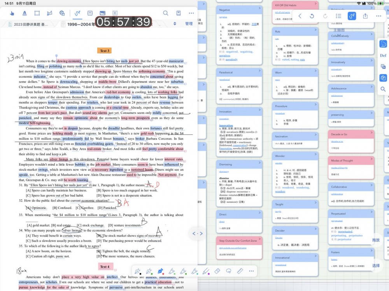The image size is (389, 291).
Task: Open mindmap more options menu
Action: [x=378, y=16]
